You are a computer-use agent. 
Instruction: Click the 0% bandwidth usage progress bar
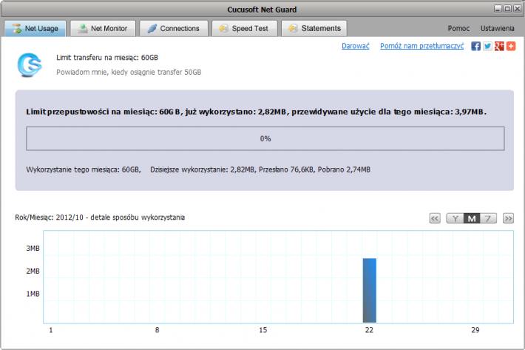point(265,138)
